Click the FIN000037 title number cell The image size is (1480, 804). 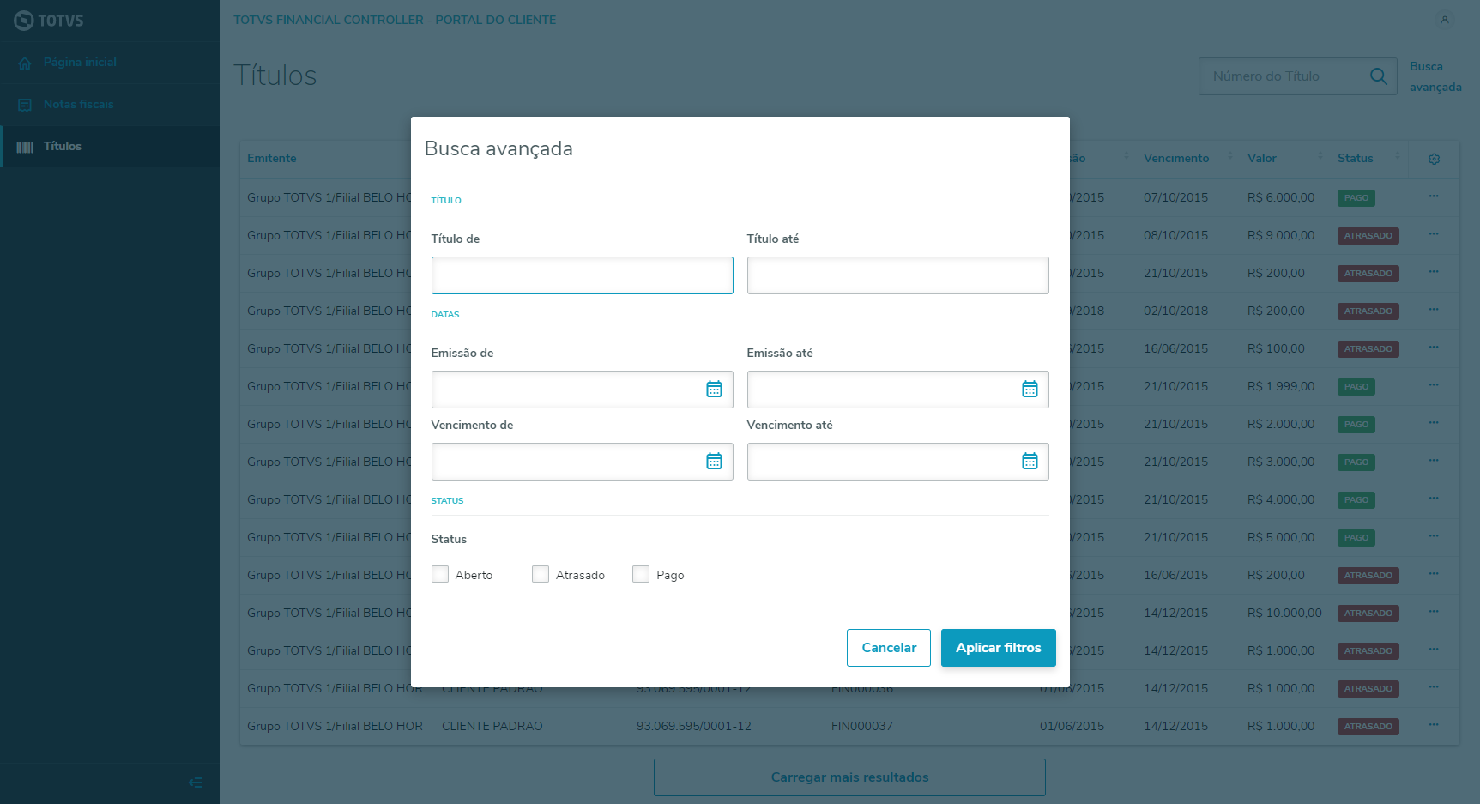(862, 726)
